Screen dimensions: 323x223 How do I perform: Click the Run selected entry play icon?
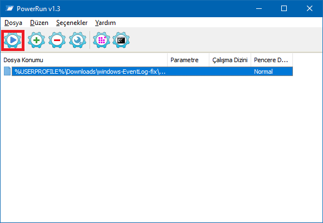13,40
